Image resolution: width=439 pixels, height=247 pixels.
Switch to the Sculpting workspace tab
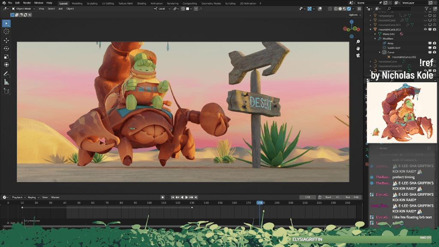(92, 3)
